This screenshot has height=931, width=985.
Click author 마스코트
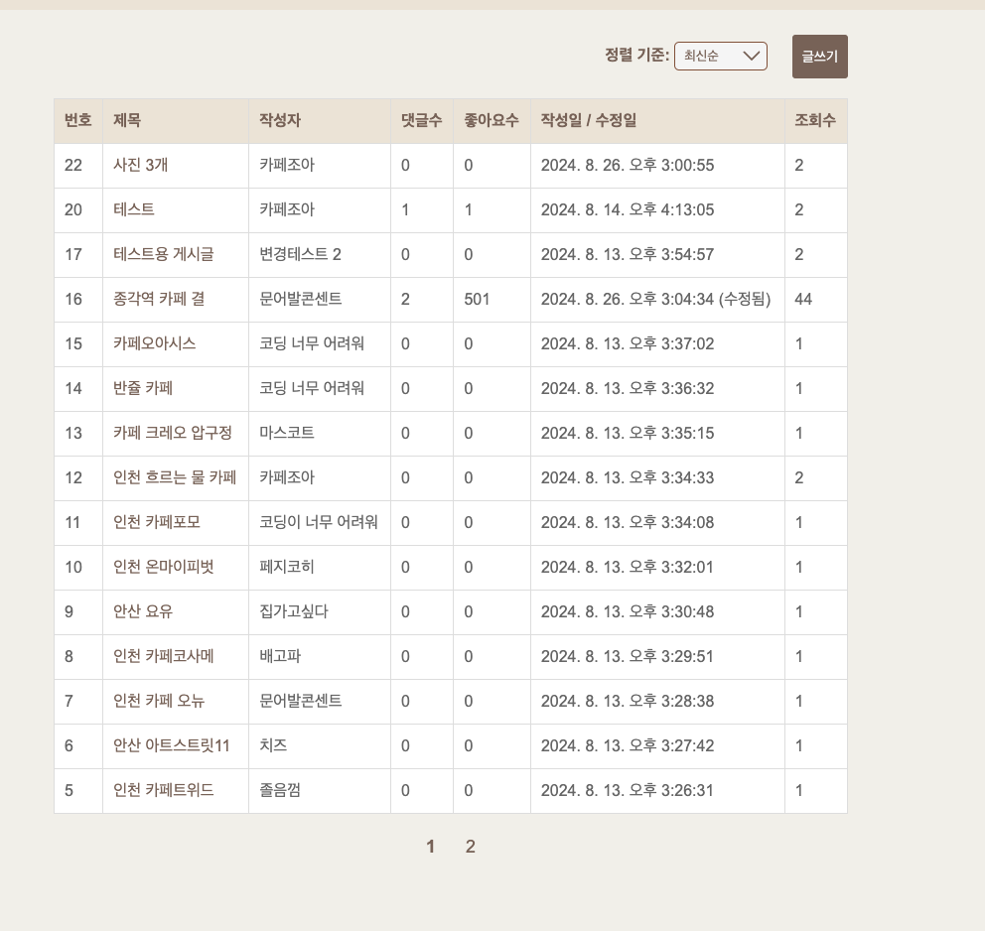click(x=286, y=433)
